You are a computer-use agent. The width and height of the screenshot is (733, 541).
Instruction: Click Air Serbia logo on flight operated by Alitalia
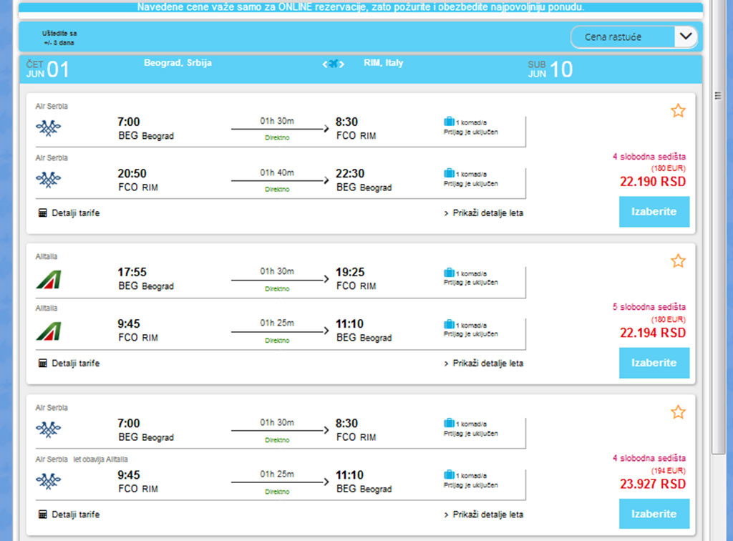pos(48,481)
